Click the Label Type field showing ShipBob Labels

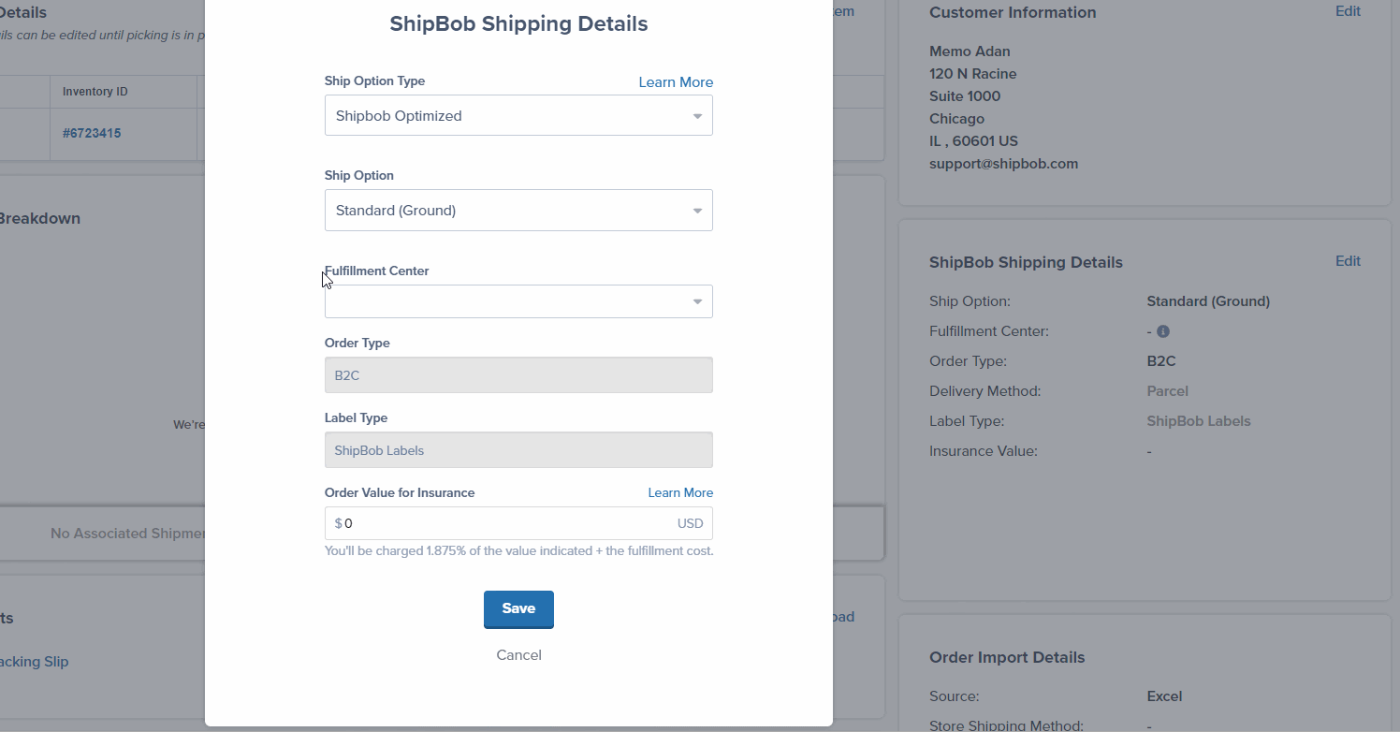pos(518,449)
